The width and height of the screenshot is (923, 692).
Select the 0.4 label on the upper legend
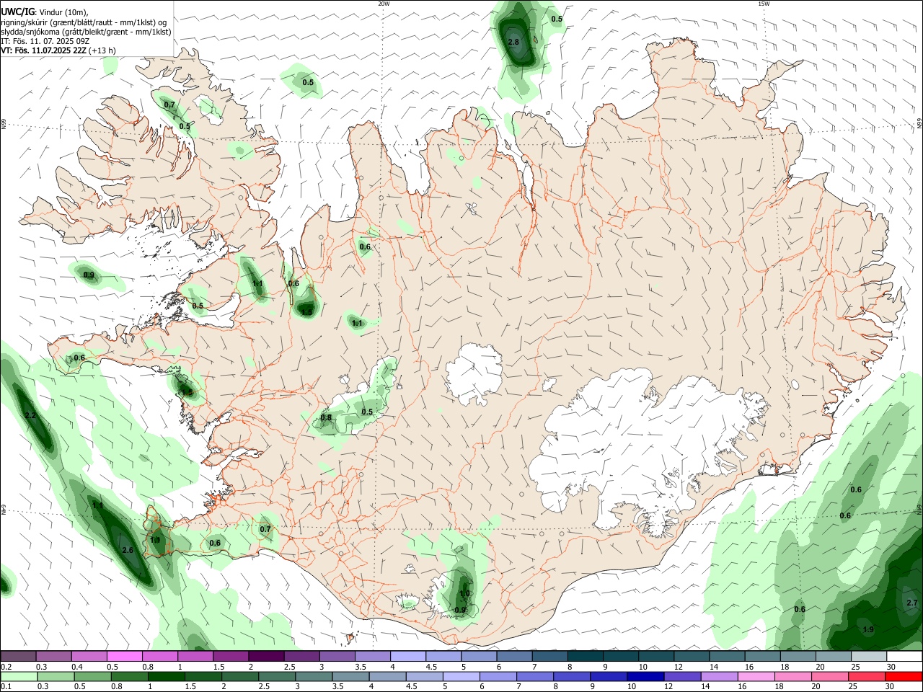tap(77, 667)
